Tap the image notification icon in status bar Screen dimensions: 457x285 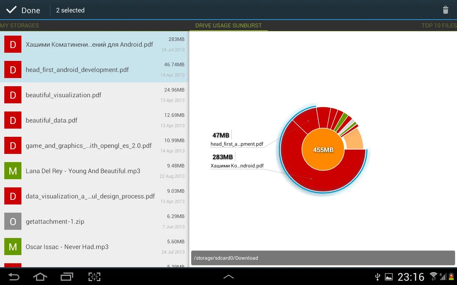pyautogui.click(x=389, y=277)
